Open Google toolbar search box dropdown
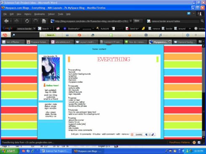The height and width of the screenshot is (154, 206). pos(34,29)
